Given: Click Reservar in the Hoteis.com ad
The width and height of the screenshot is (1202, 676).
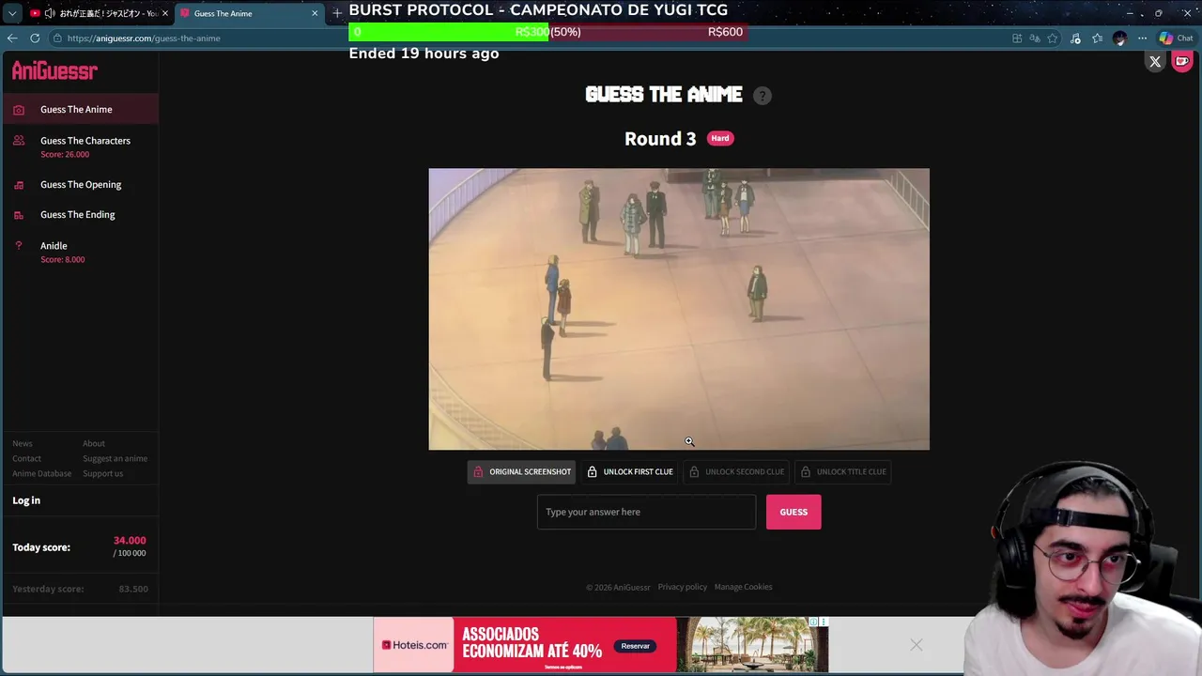Looking at the screenshot, I should pos(635,646).
